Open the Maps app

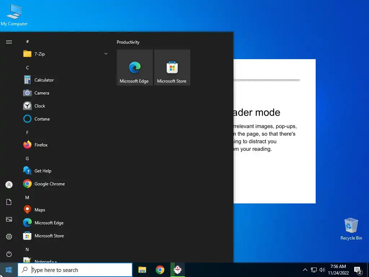click(x=66, y=210)
